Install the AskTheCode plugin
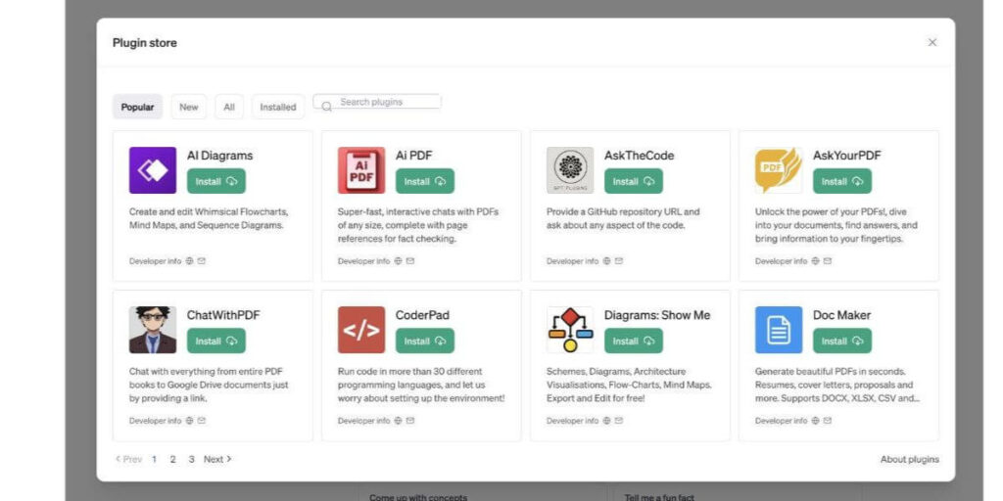Image resolution: width=1003 pixels, height=501 pixels. tap(634, 181)
